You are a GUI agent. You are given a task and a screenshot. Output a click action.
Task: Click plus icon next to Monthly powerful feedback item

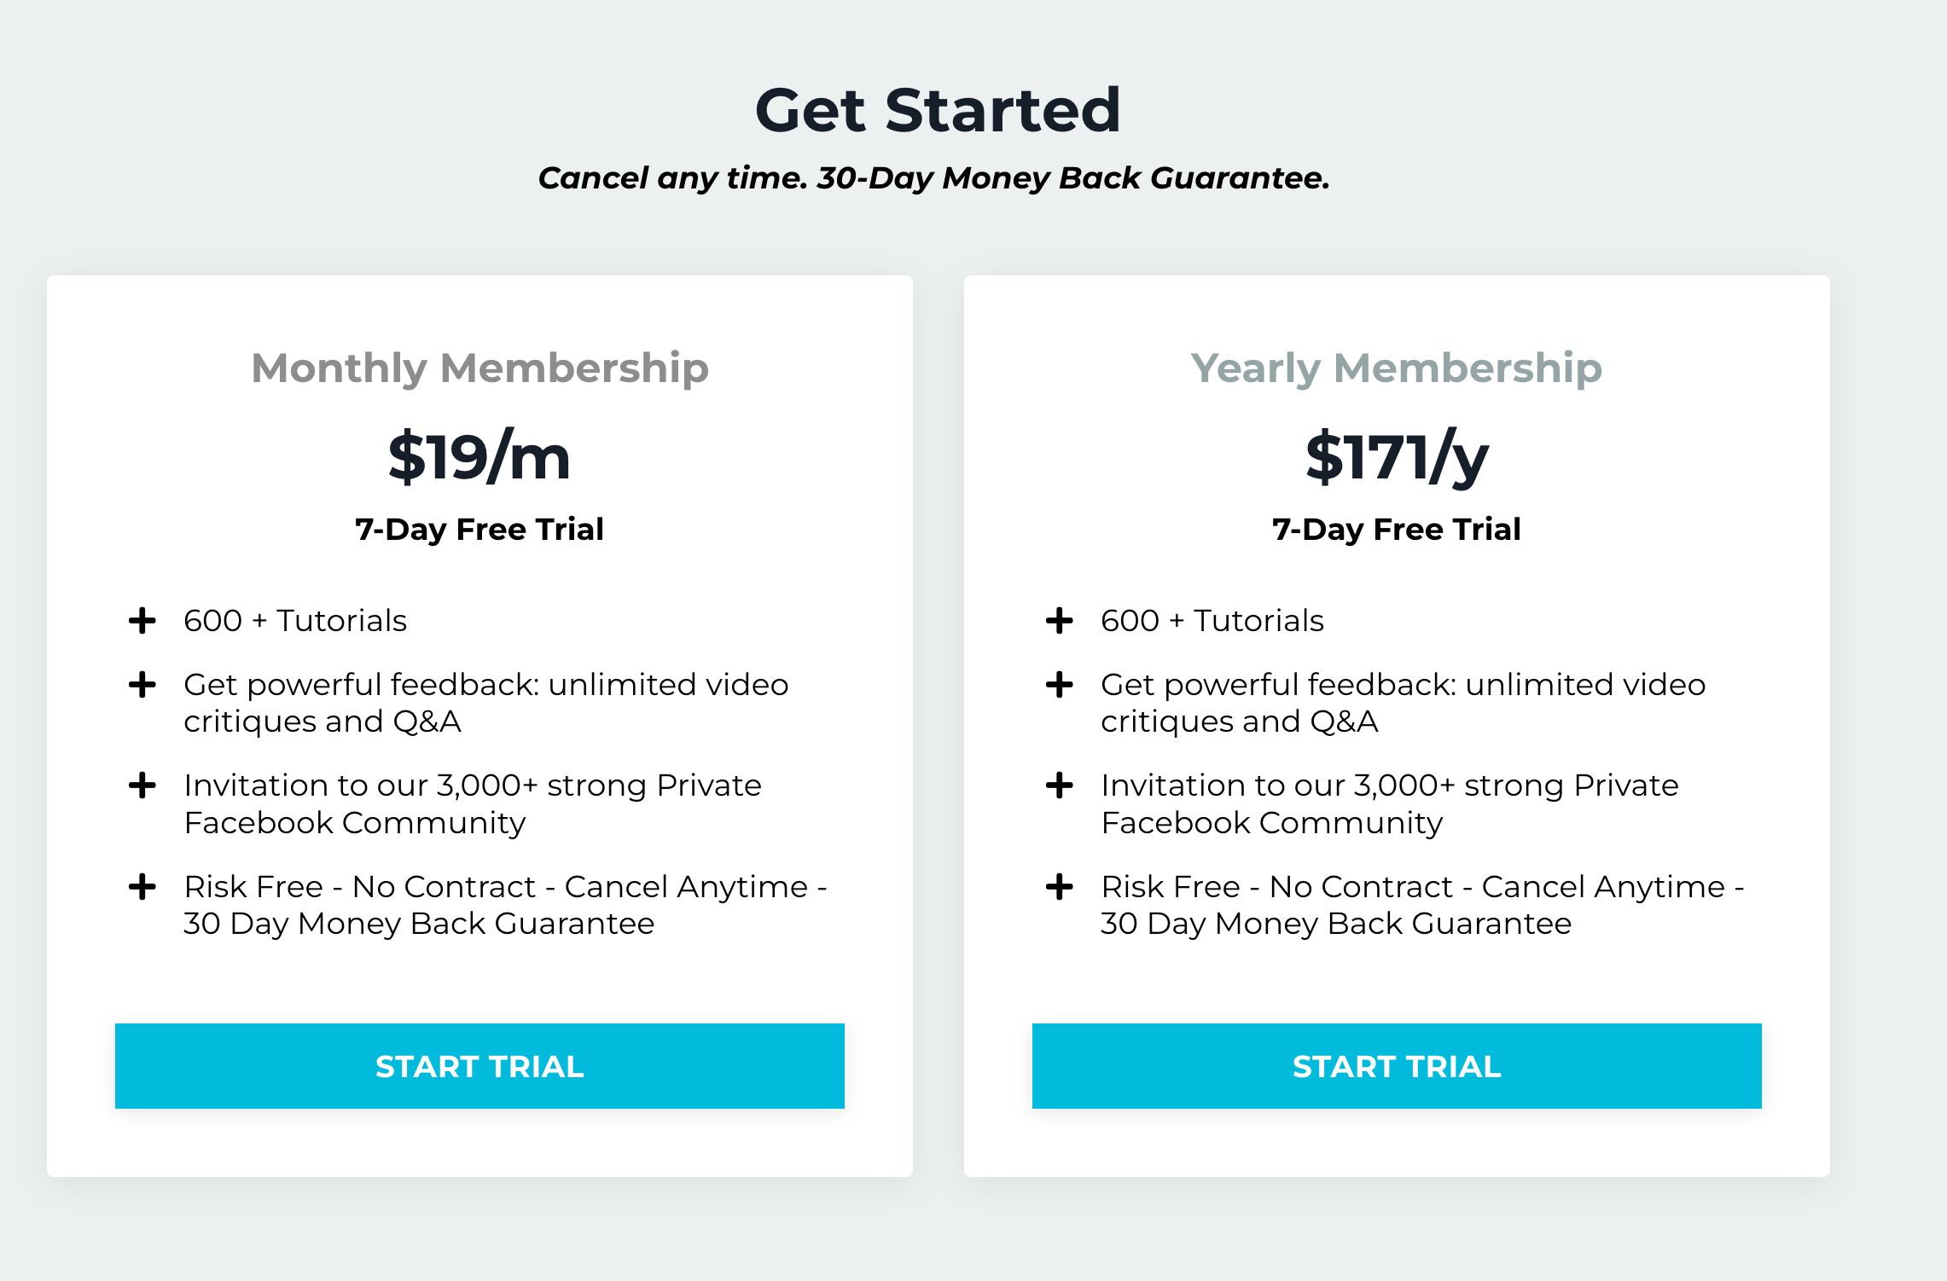tap(142, 685)
